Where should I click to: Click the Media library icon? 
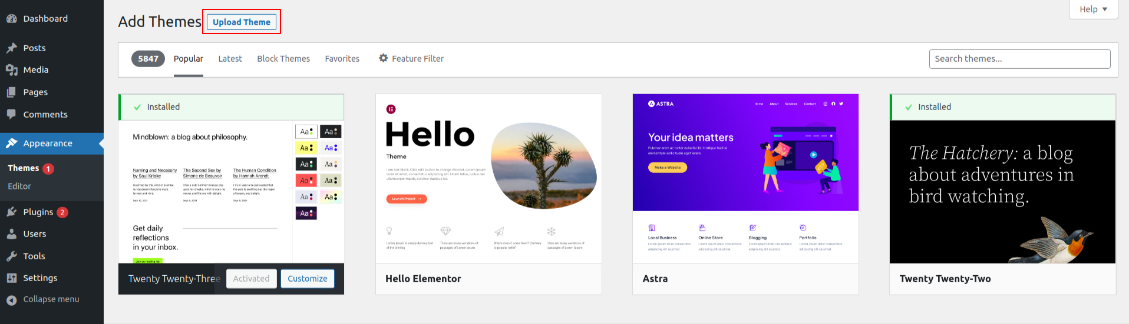[12, 70]
